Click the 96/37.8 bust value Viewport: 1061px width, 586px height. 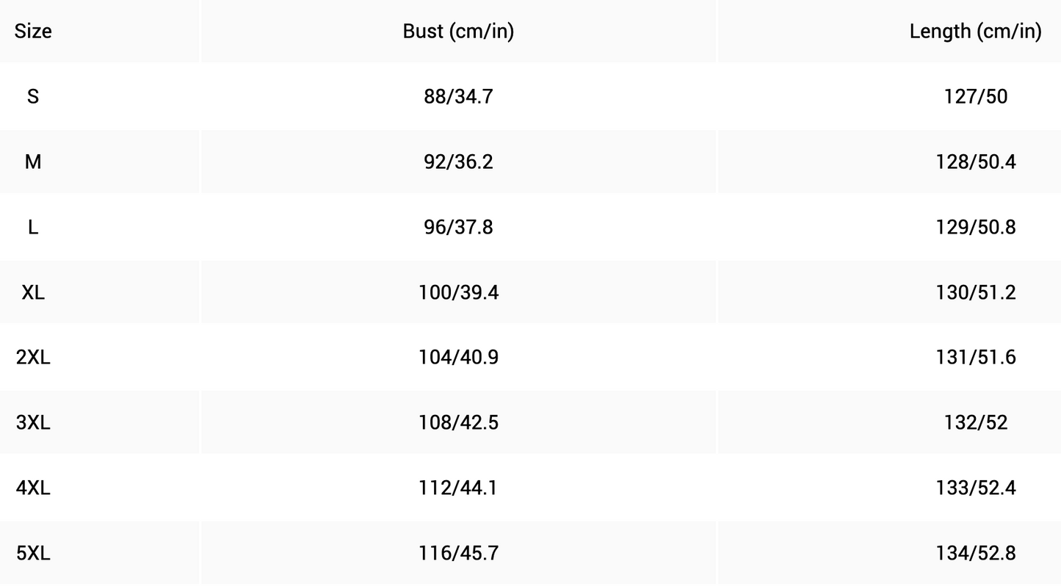(458, 227)
